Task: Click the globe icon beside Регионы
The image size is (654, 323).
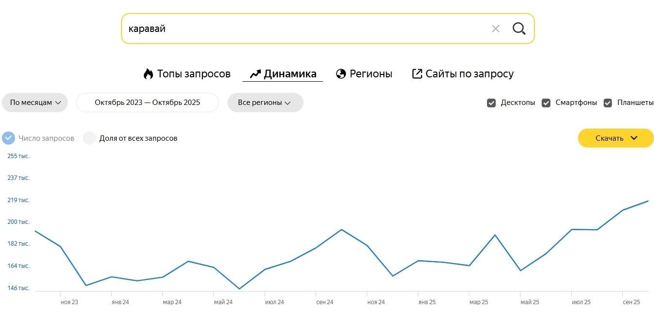Action: pos(341,74)
